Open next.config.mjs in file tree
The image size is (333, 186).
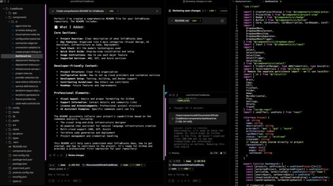click(21, 155)
